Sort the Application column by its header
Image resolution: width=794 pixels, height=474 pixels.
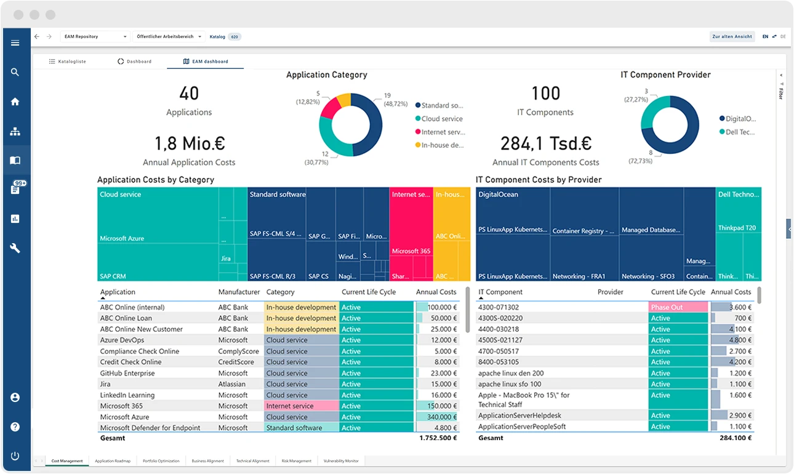tap(118, 292)
